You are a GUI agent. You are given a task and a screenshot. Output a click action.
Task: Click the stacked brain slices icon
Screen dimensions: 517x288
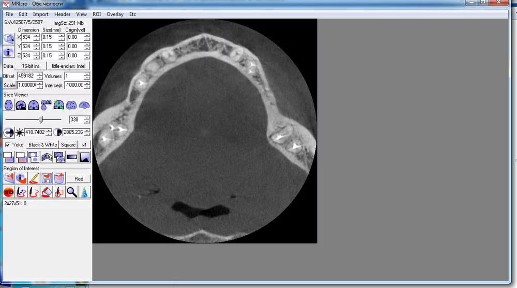(59, 157)
